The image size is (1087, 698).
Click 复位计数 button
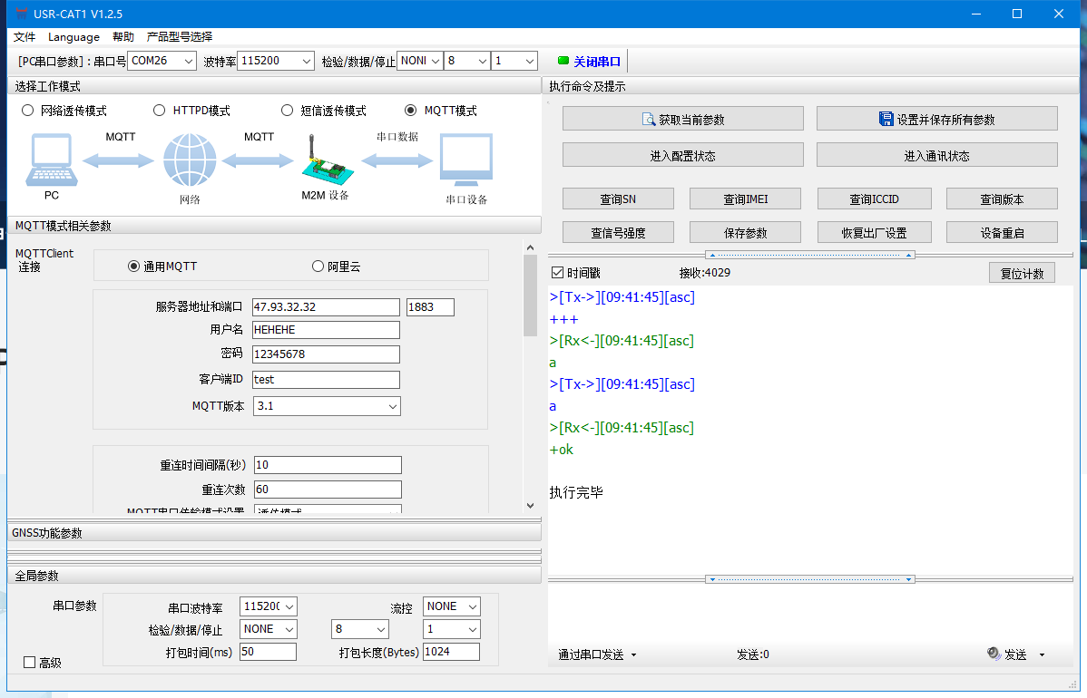pyautogui.click(x=1022, y=273)
